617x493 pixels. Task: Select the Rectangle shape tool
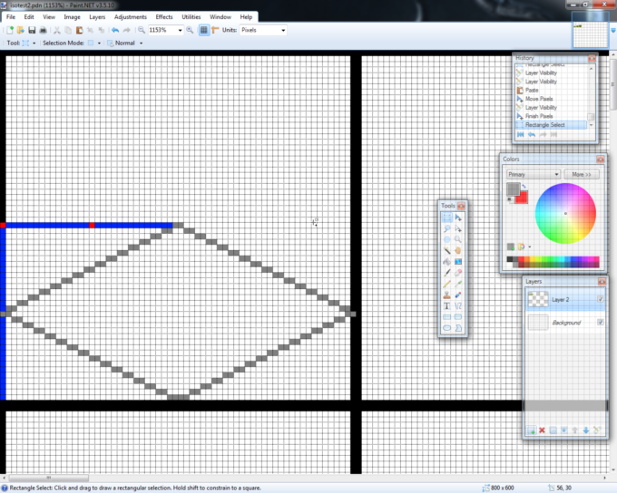(x=447, y=317)
